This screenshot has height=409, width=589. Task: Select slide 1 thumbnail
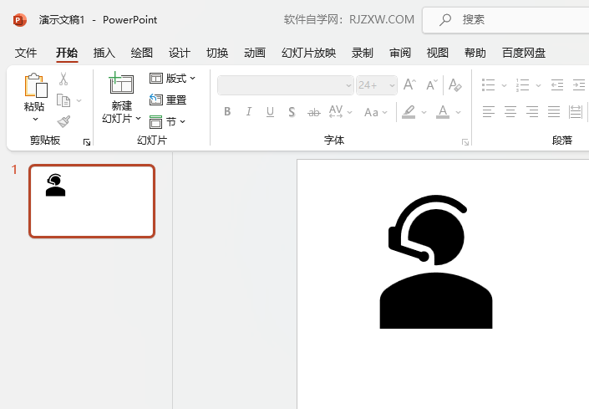click(92, 201)
